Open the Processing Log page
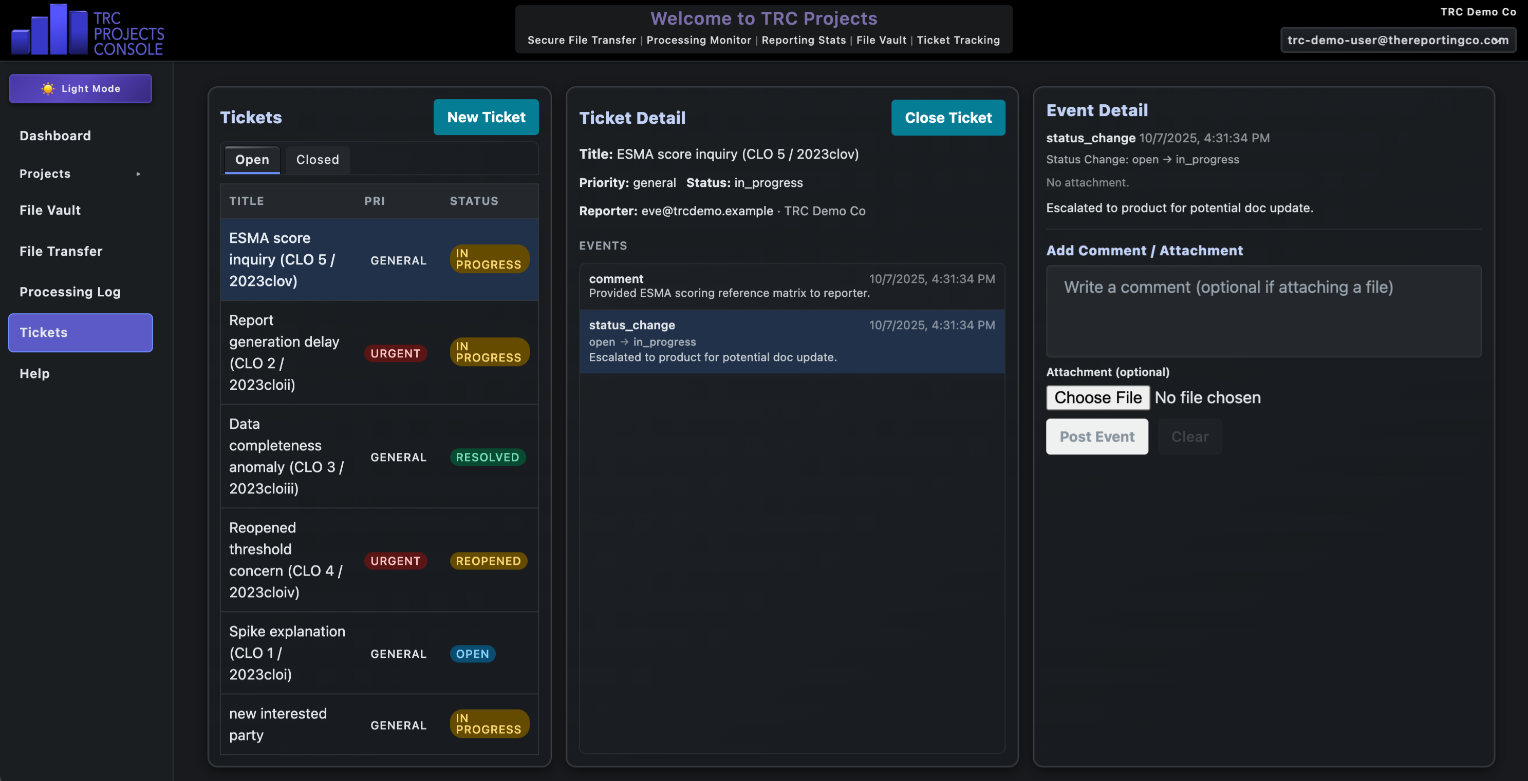 coord(70,292)
